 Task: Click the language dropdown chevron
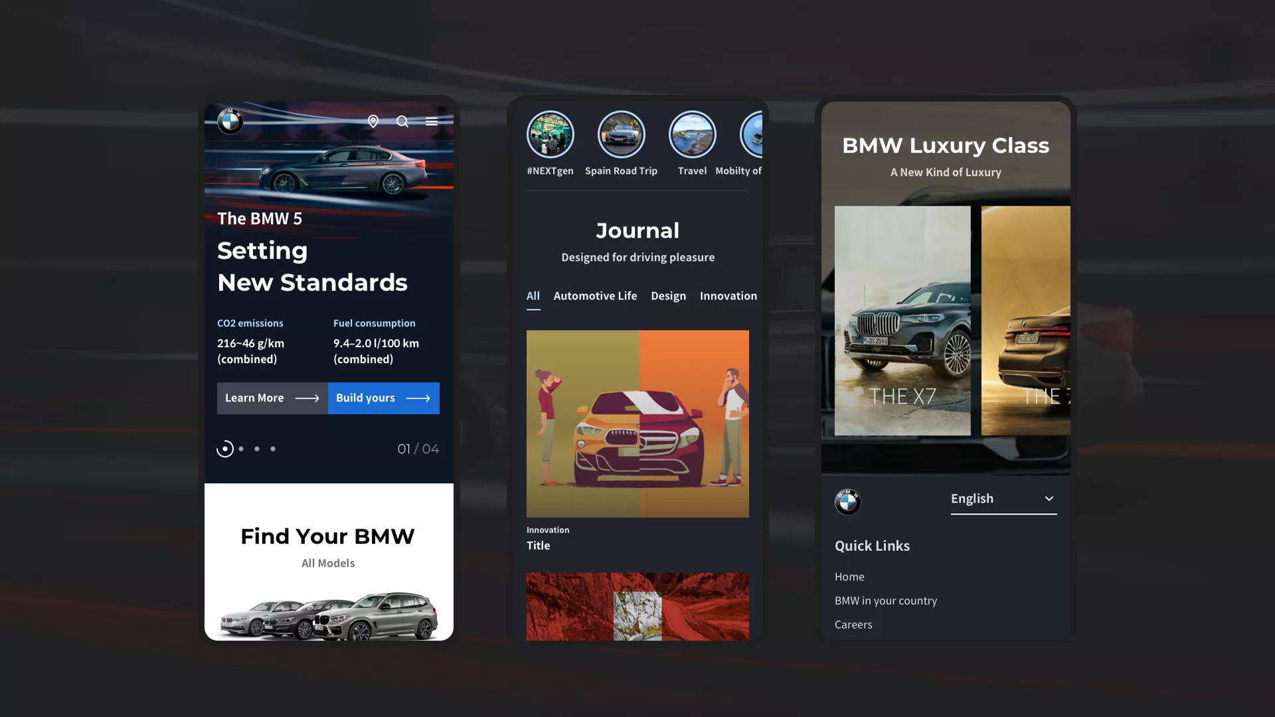click(1049, 499)
